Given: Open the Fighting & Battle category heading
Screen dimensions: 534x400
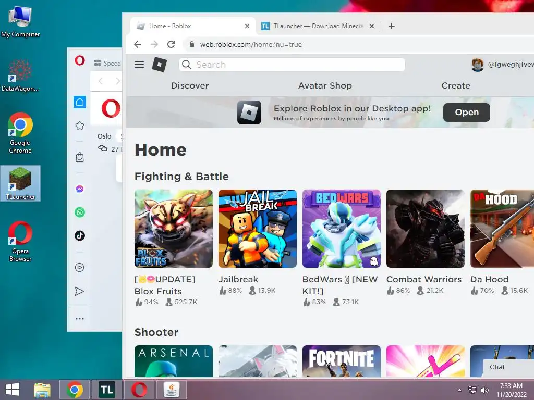Looking at the screenshot, I should tap(181, 177).
